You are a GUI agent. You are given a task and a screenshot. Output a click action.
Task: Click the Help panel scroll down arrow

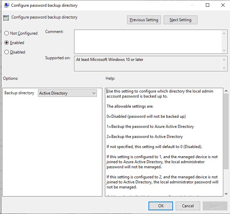[x=226, y=193]
